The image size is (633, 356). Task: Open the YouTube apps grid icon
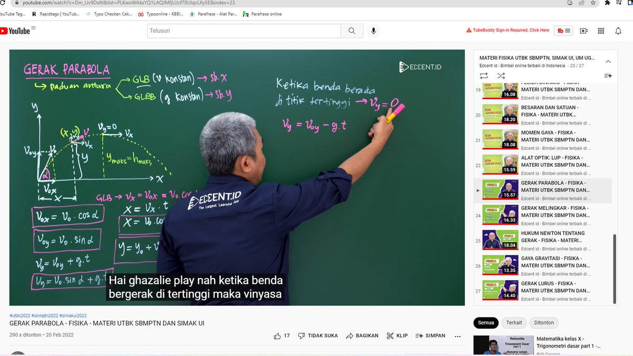click(601, 31)
